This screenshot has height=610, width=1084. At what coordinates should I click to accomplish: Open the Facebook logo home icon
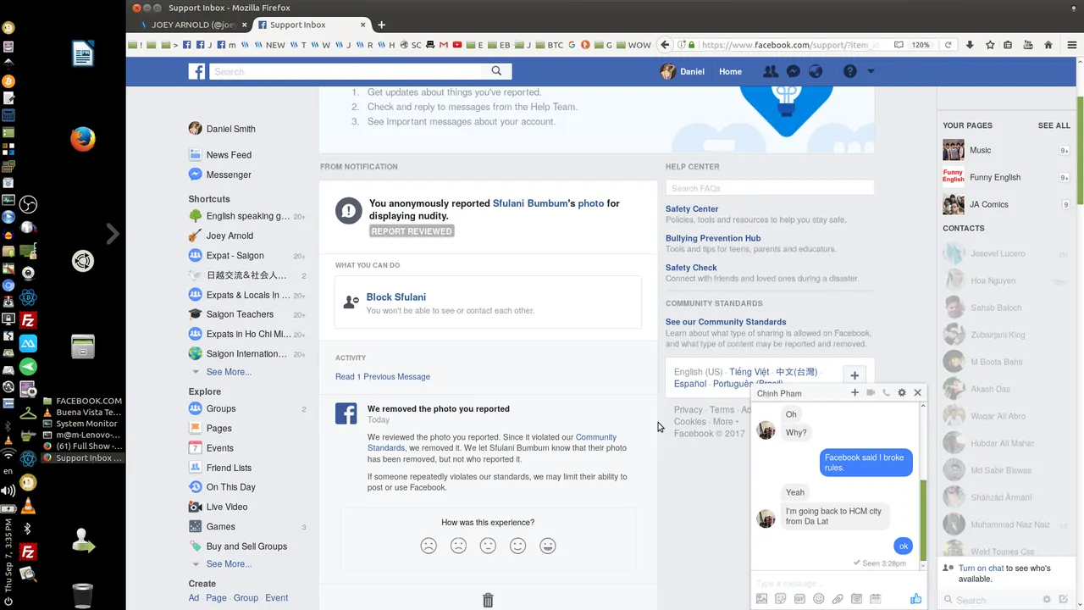tap(196, 72)
